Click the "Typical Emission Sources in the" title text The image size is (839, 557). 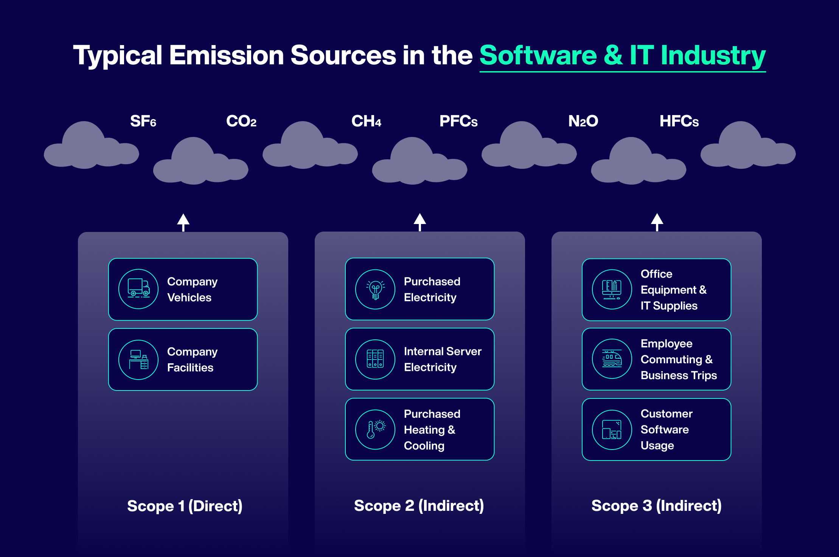pos(273,56)
